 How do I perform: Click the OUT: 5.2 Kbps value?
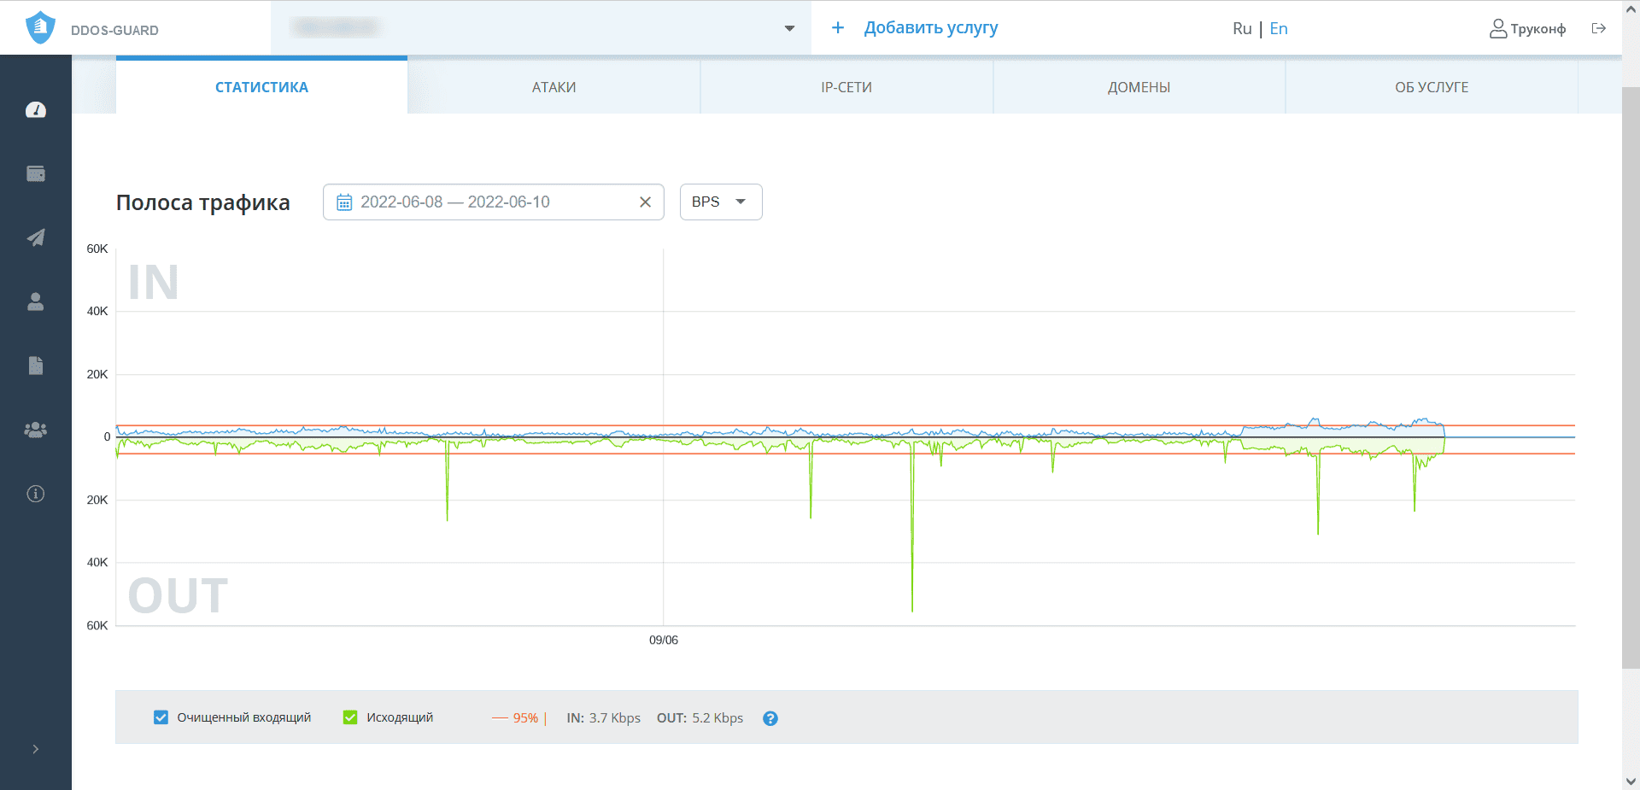700,718
